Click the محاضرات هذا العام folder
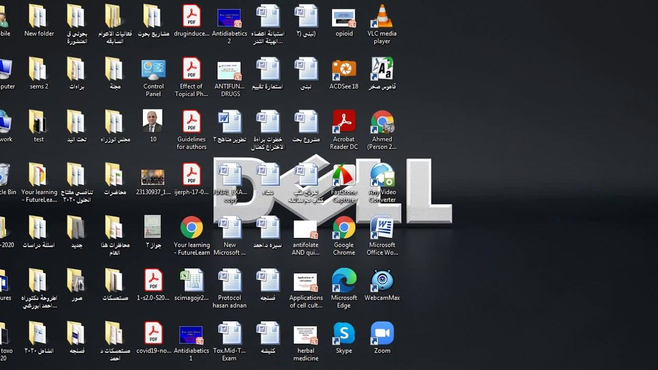Screen dimensions: 658x370 click(115, 236)
